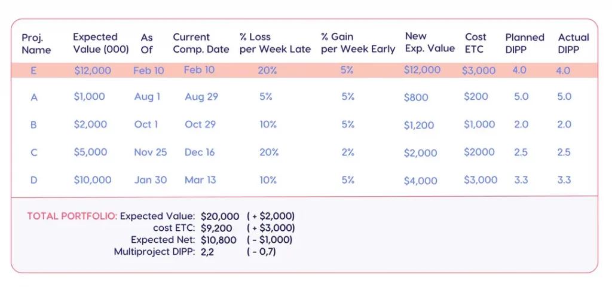This screenshot has height=296, width=612.
Task: Select the highlighted project E row
Action: click(x=304, y=71)
